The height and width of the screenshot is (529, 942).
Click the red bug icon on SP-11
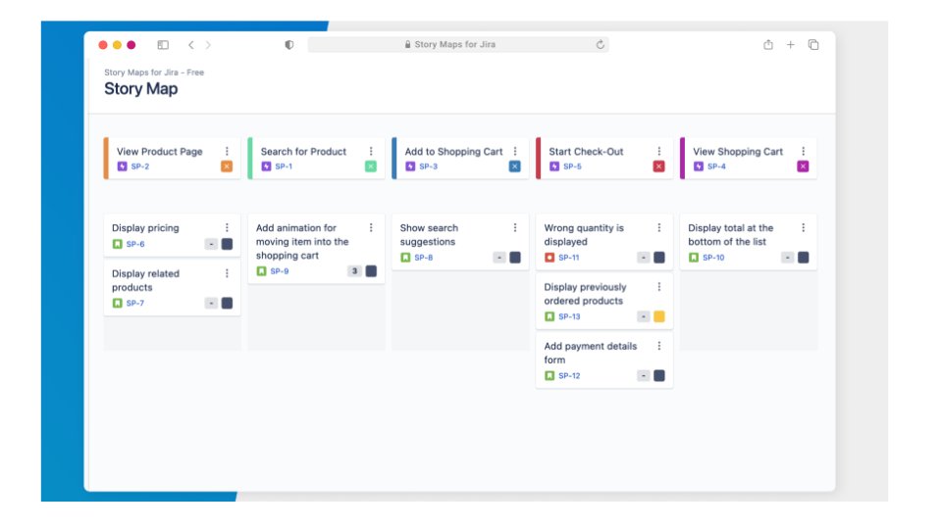pos(549,258)
